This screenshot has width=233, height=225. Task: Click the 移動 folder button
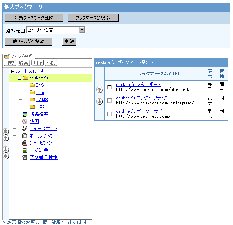click(x=51, y=62)
